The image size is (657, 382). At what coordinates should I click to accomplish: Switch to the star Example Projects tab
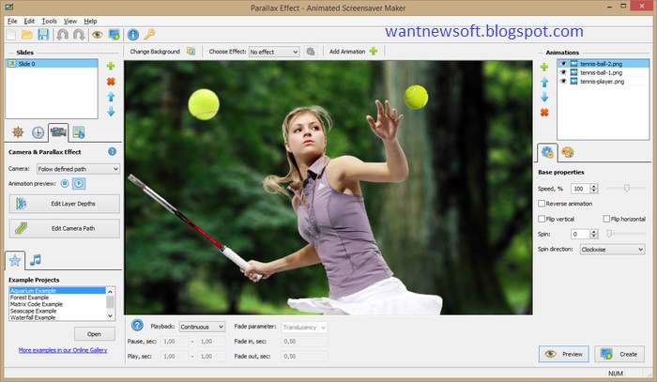tap(15, 261)
